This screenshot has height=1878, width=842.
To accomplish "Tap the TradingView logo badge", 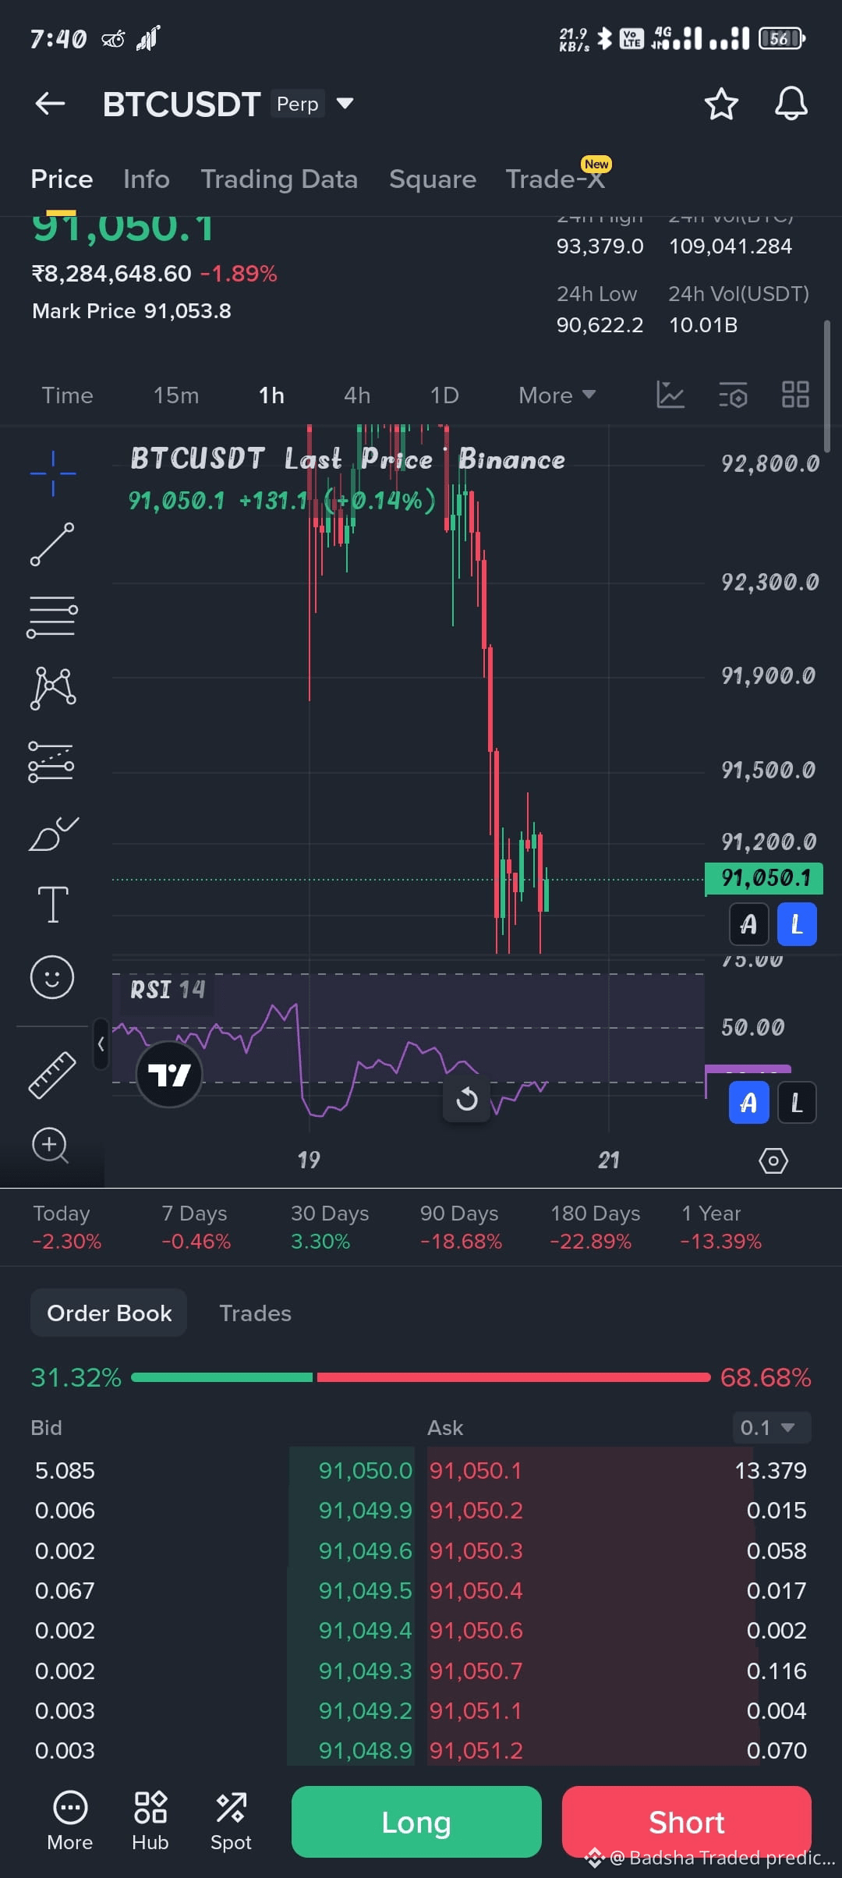I will click(x=169, y=1075).
